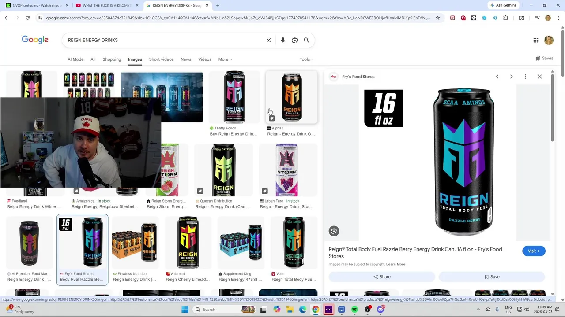Image resolution: width=565 pixels, height=317 pixels.
Task: Expand the More search filters dropdown
Action: [225, 59]
